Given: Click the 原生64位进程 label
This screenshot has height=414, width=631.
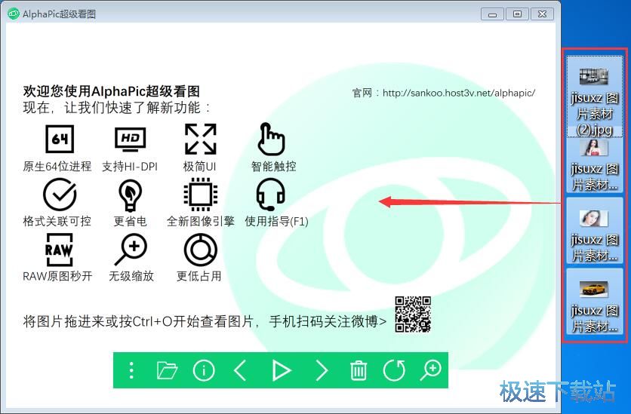Looking at the screenshot, I should [x=57, y=167].
